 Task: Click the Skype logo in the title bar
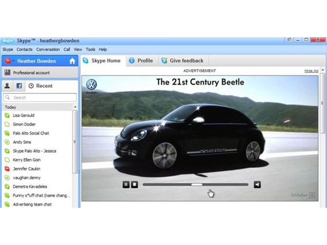(7, 41)
